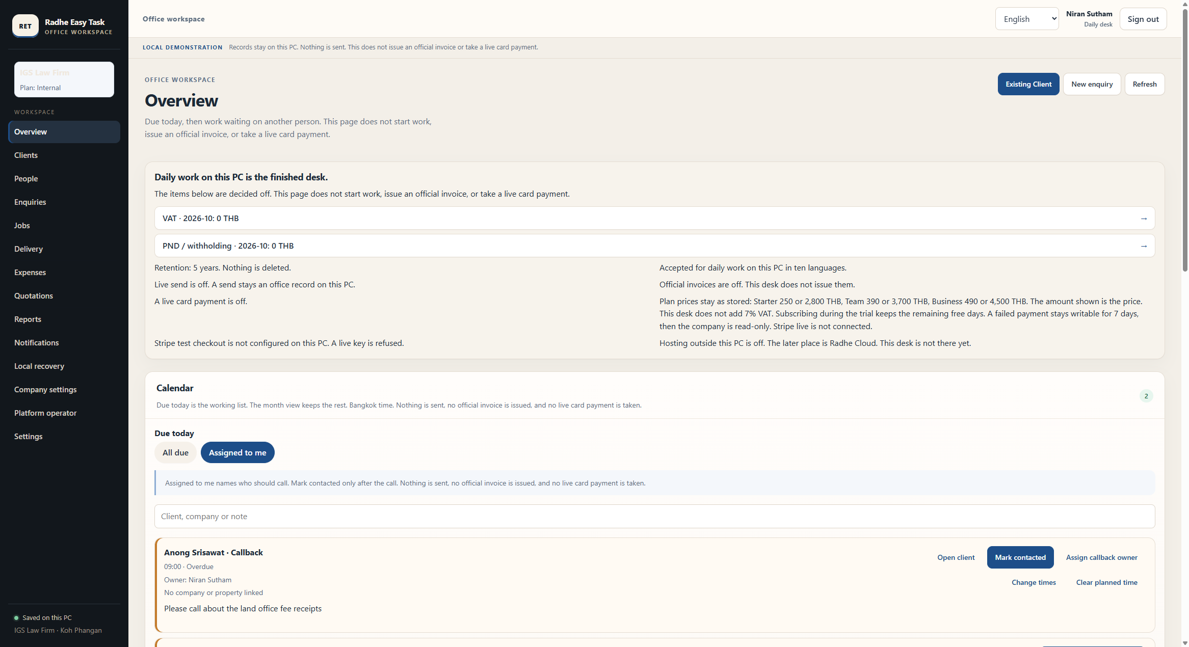Click the IGS Law Firm · Koh Phangan footer text
The width and height of the screenshot is (1189, 647).
[x=58, y=631]
